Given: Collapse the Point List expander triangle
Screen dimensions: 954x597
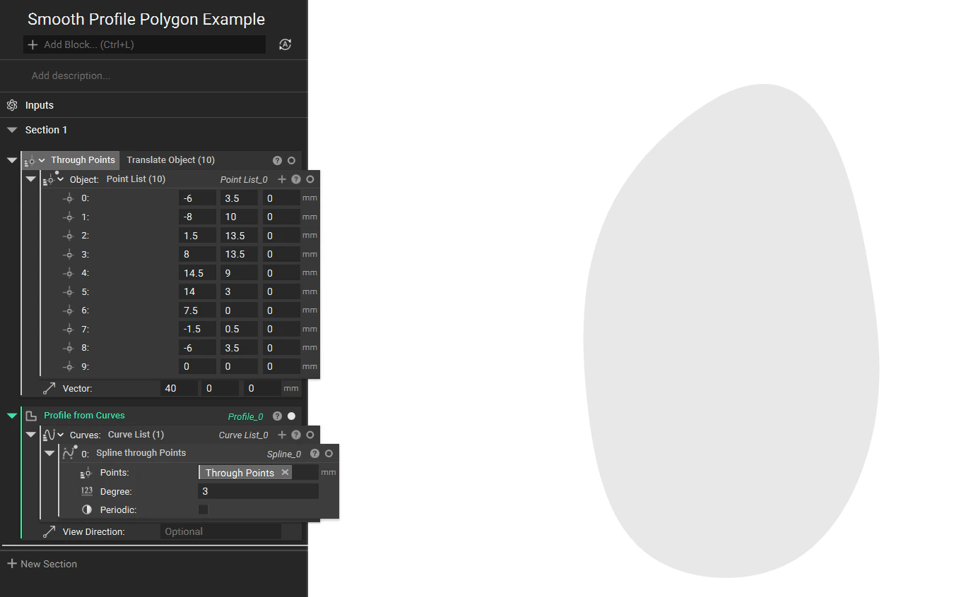Looking at the screenshot, I should coord(30,179).
